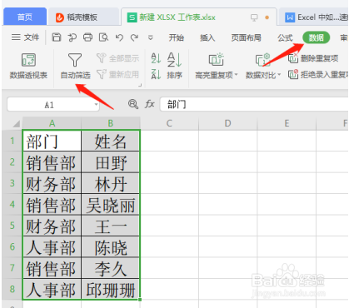
Task: Click the save disk icon
Action: click(x=57, y=37)
